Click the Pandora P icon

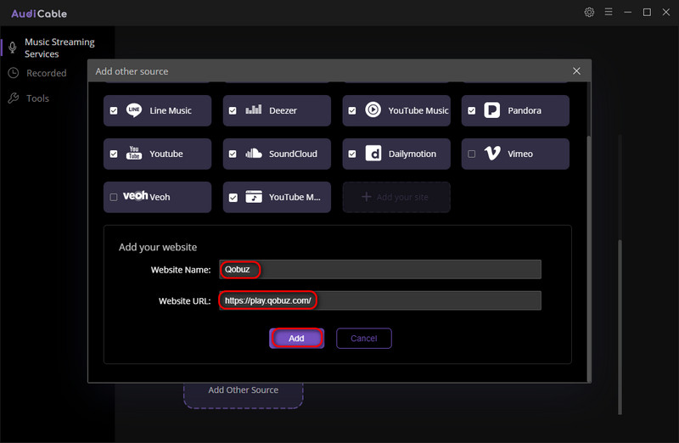(492, 110)
